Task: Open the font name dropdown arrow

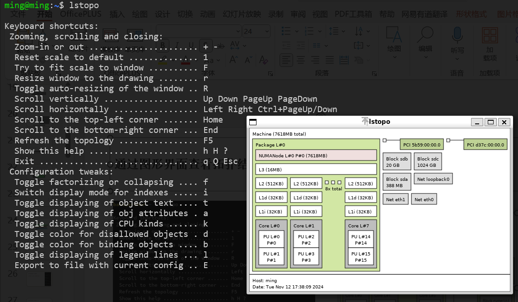Action: (238, 32)
